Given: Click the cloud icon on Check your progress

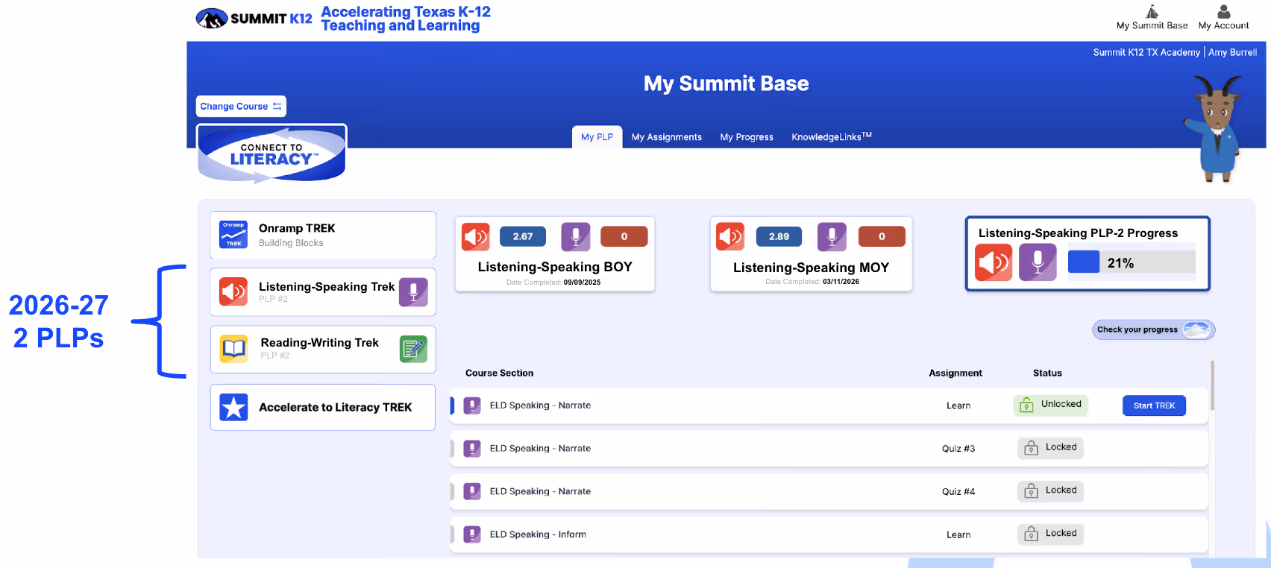Looking at the screenshot, I should tap(1196, 329).
